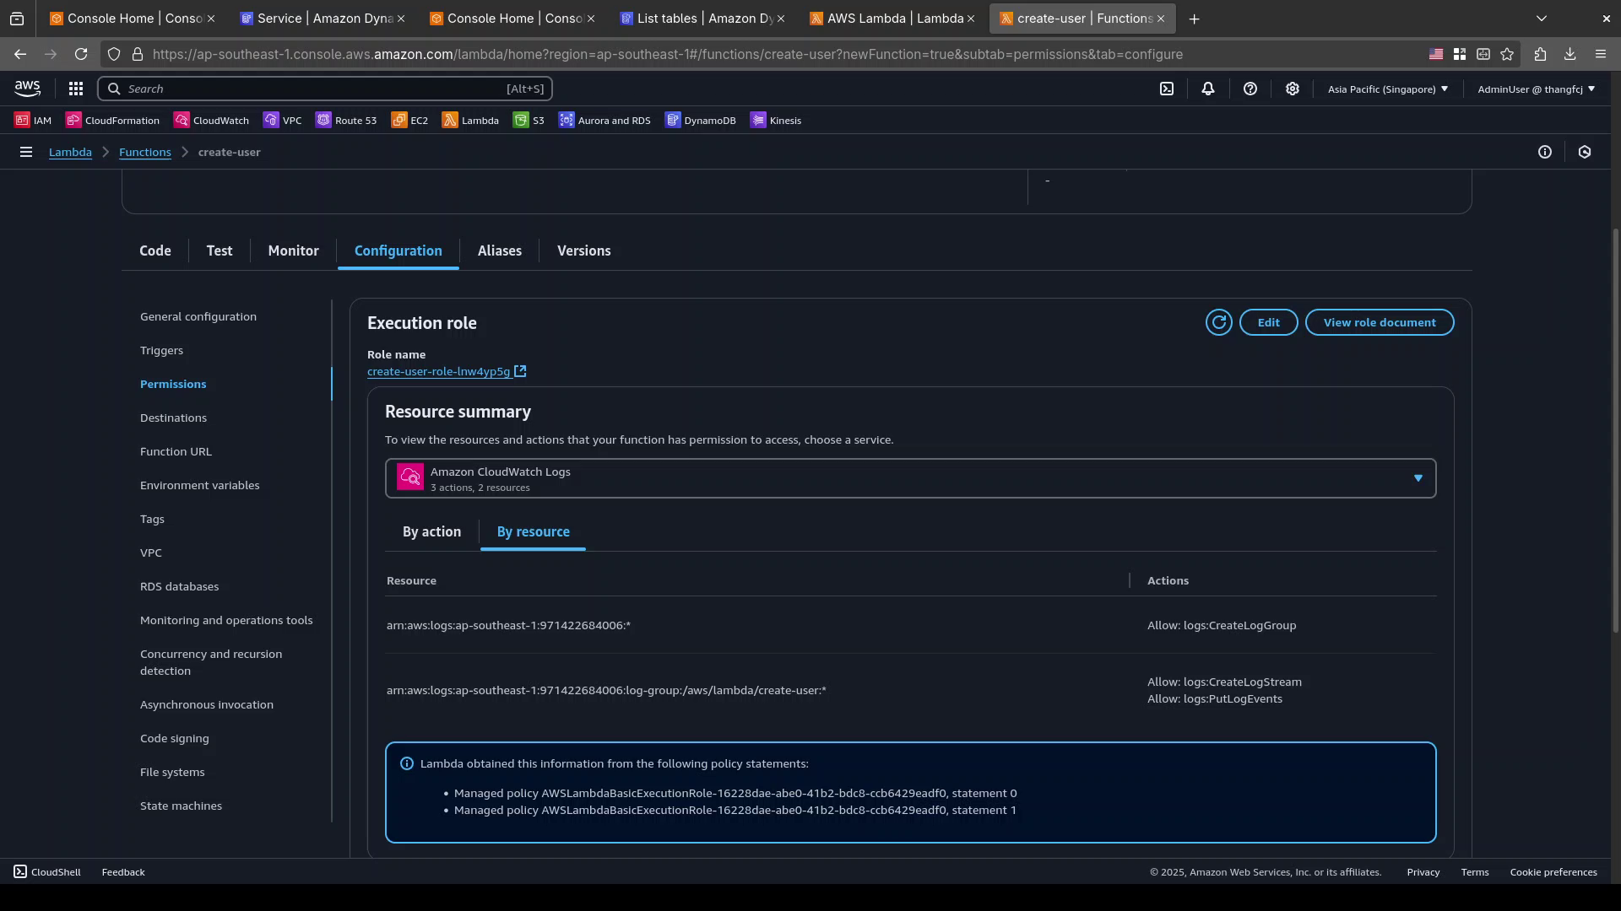
Task: Go back in browser history
Action: pos(20,54)
